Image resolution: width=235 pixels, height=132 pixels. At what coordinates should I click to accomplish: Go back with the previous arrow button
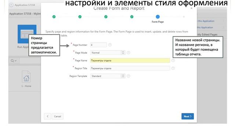click(47, 116)
